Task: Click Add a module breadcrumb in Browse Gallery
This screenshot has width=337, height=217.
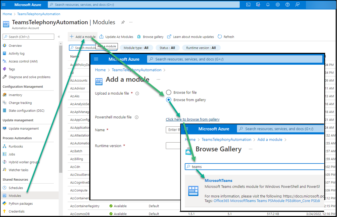Action: [x=270, y=139]
